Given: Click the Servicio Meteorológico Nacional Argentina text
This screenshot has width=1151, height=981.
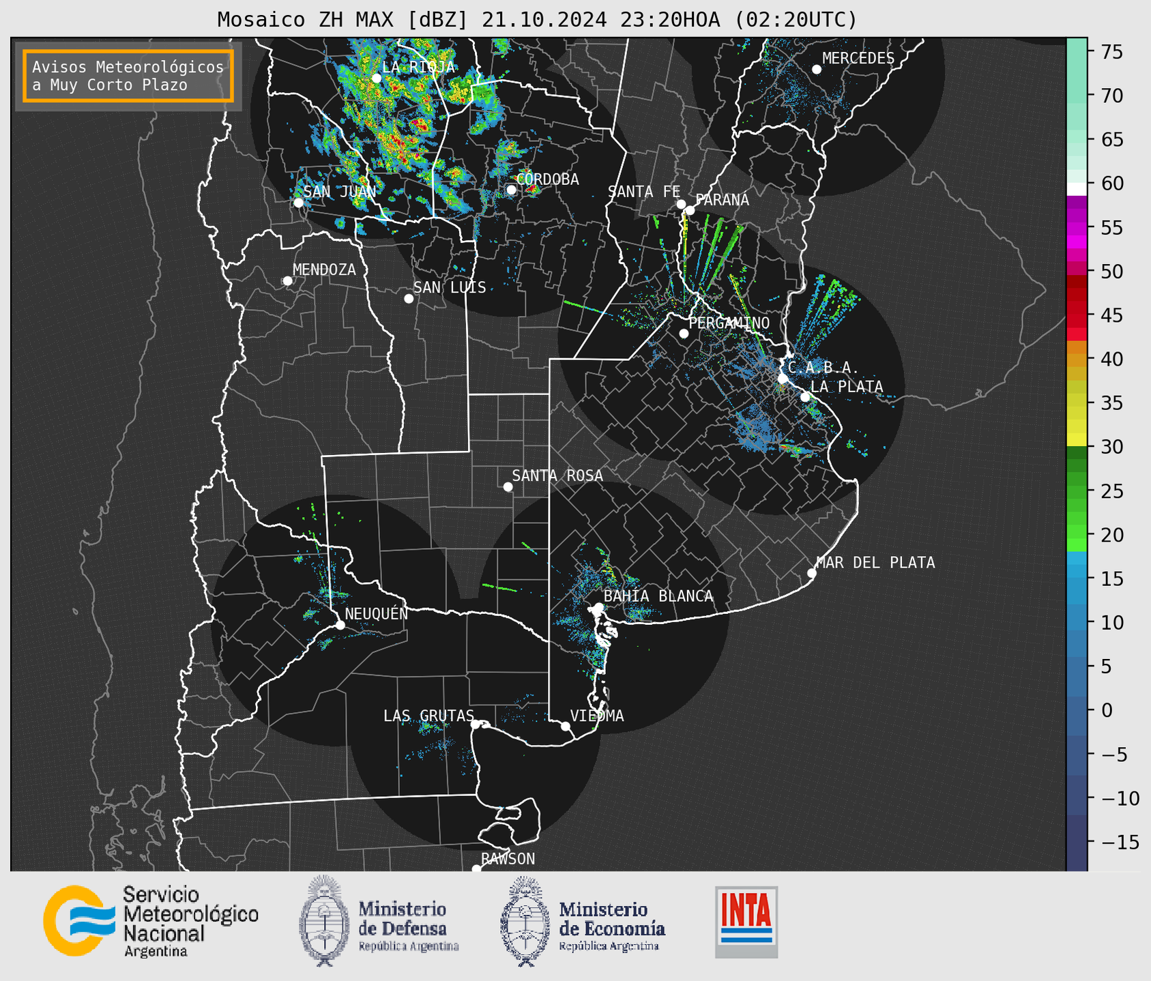Looking at the screenshot, I should [x=191, y=921].
